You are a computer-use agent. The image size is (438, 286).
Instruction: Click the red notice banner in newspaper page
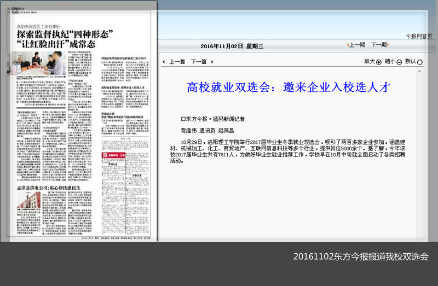113,155
